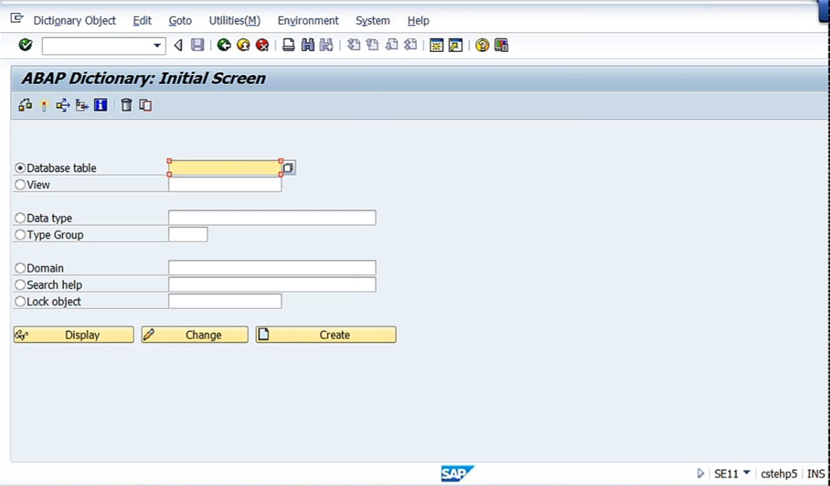The width and height of the screenshot is (830, 486).
Task: Open the Utilities(M) menu
Action: [x=234, y=21]
